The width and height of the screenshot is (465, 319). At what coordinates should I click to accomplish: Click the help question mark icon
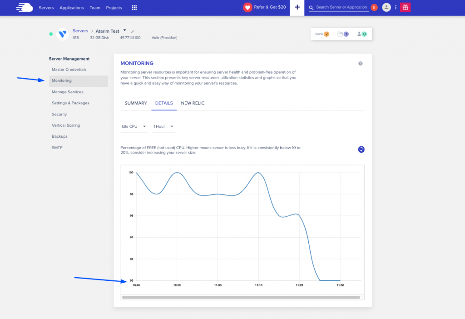click(x=361, y=64)
